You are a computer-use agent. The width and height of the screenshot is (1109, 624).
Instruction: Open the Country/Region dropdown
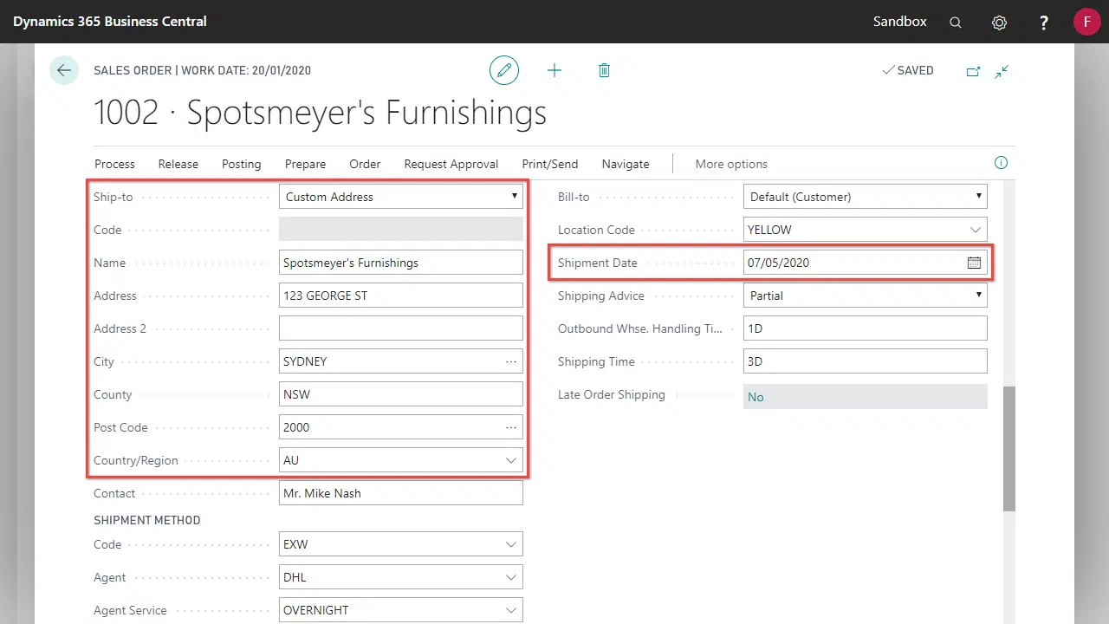(511, 460)
